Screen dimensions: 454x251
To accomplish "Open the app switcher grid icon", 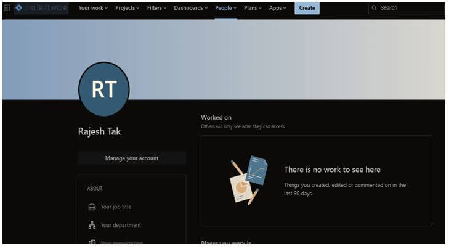I will coord(7,8).
